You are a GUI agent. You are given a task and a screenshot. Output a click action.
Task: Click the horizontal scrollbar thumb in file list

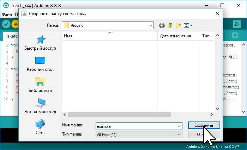coord(119,115)
